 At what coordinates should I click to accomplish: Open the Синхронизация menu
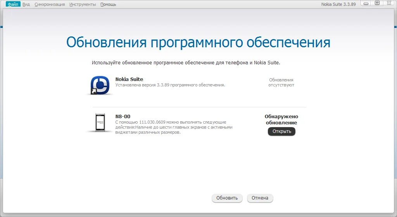(x=50, y=4)
